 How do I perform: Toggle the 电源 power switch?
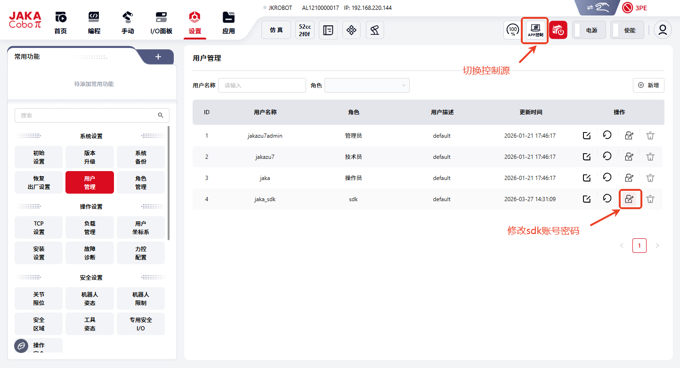(x=589, y=30)
